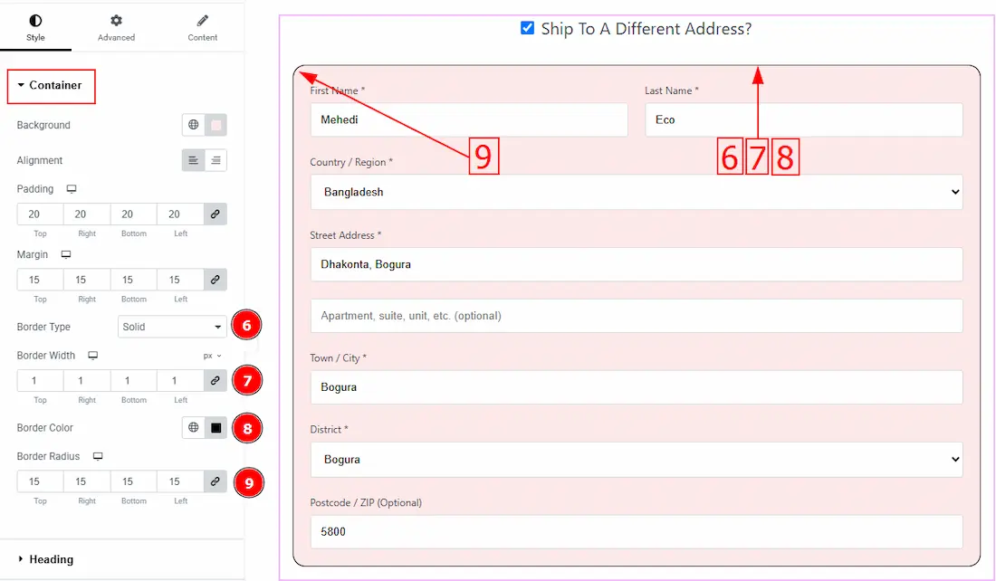Click Padding Left value field

click(x=180, y=214)
